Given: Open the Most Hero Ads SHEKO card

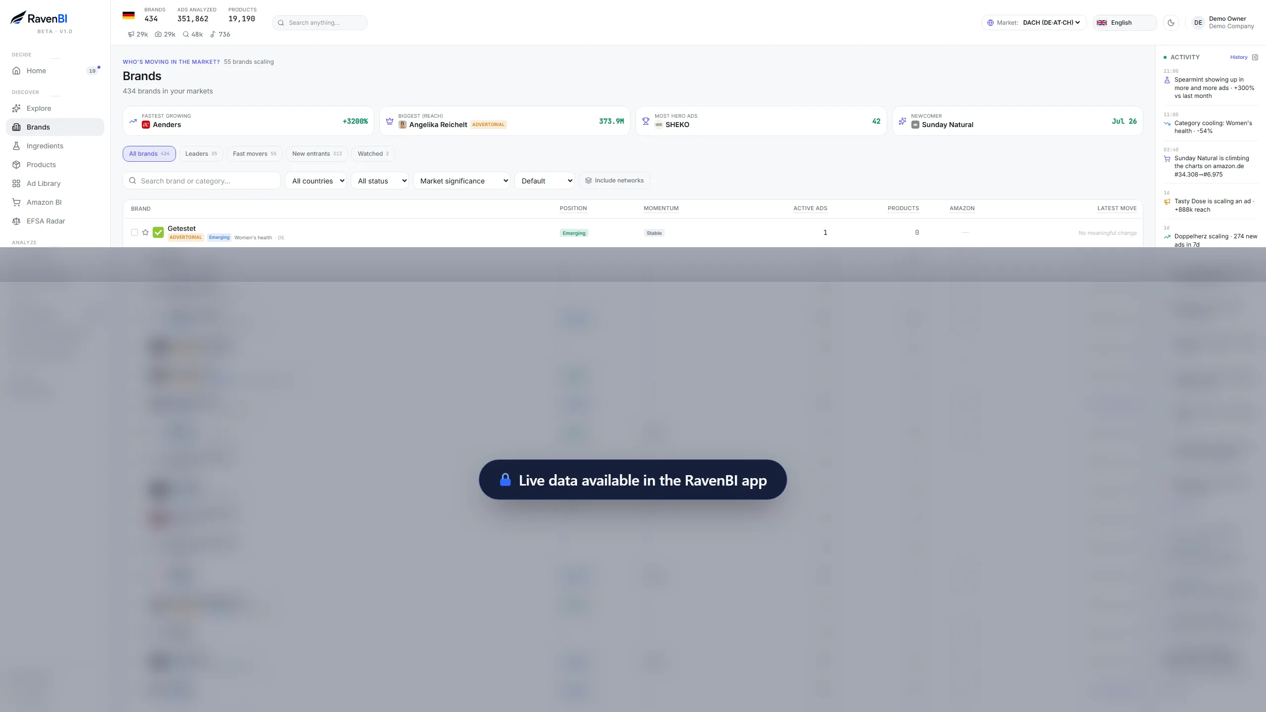Looking at the screenshot, I should click(761, 121).
